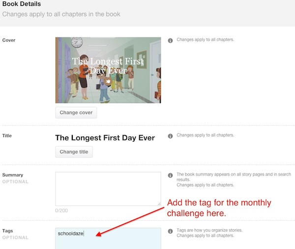Click the info icon beside the Summary field
This screenshot has height=249, width=295.
pyautogui.click(x=170, y=175)
